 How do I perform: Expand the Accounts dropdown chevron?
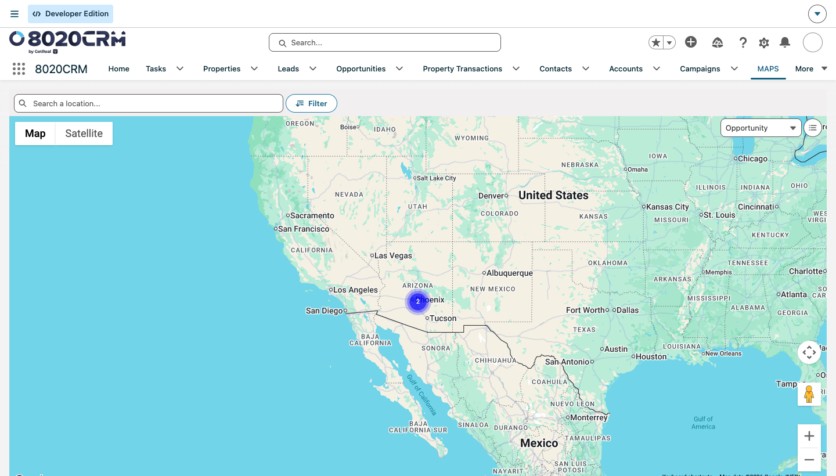(x=657, y=68)
